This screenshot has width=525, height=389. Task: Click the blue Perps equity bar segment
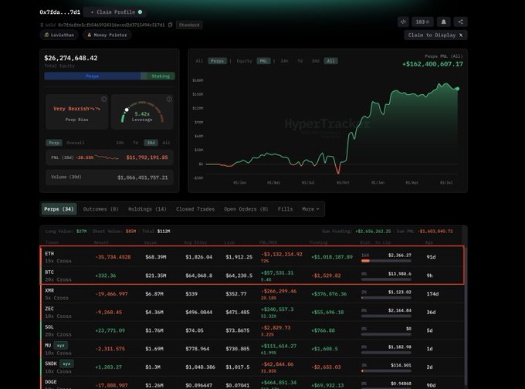[x=93, y=76]
